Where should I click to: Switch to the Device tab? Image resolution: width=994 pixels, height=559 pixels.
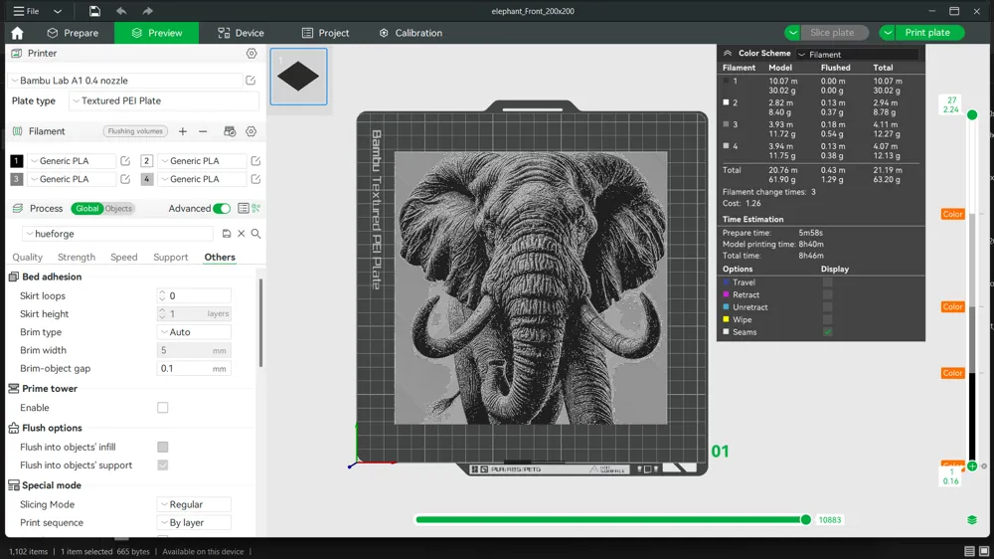pyautogui.click(x=241, y=33)
